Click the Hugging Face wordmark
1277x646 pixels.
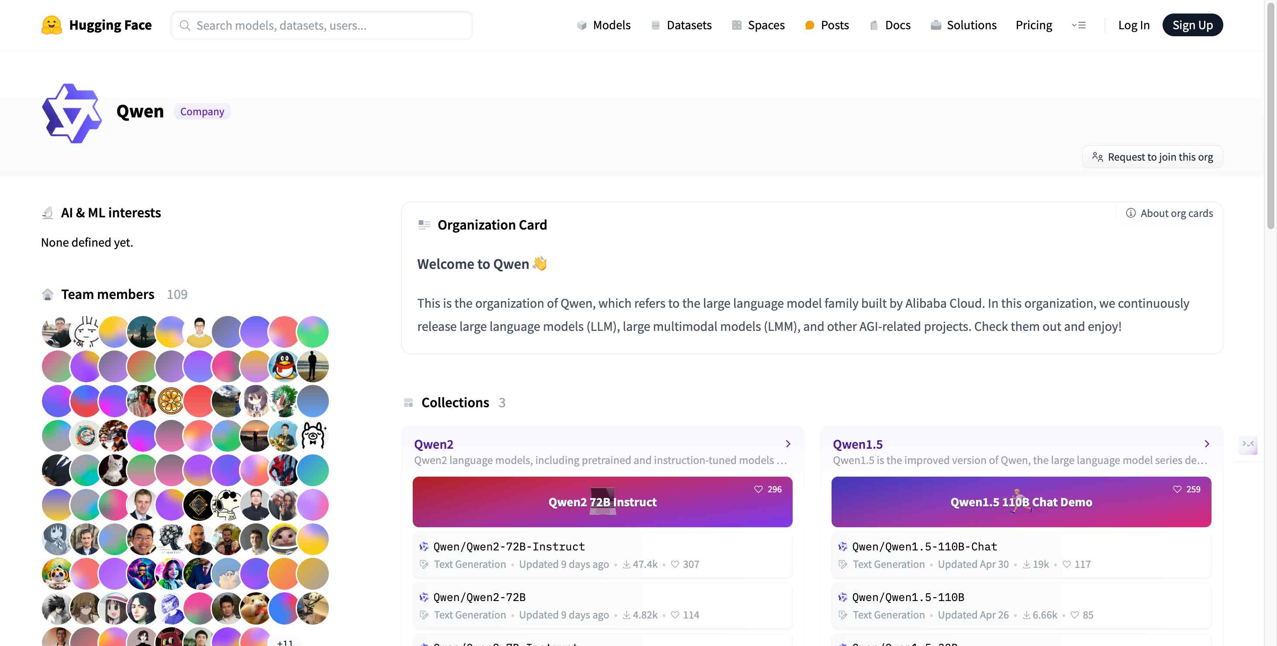pos(110,25)
